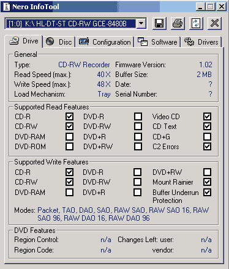The image size is (229, 269).
Task: Toggle the CD-R read feature checkbox
Action: click(69, 117)
